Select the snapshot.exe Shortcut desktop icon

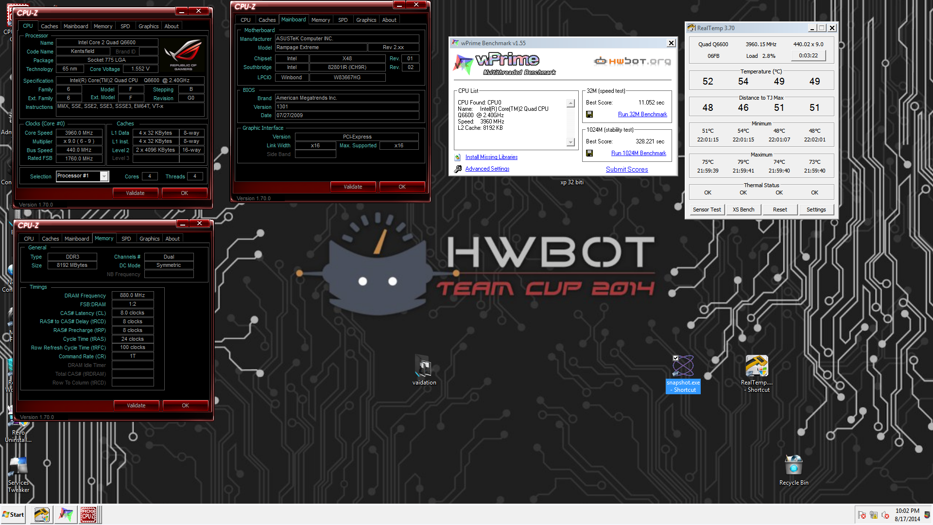pos(683,374)
